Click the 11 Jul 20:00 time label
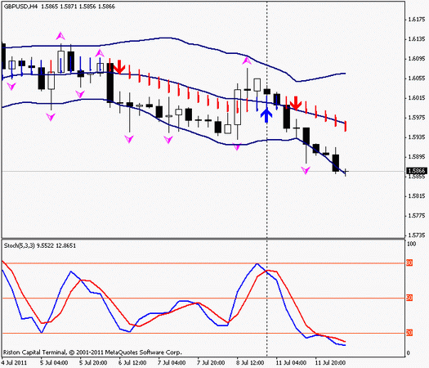The width and height of the screenshot is (429, 368). pyautogui.click(x=330, y=363)
